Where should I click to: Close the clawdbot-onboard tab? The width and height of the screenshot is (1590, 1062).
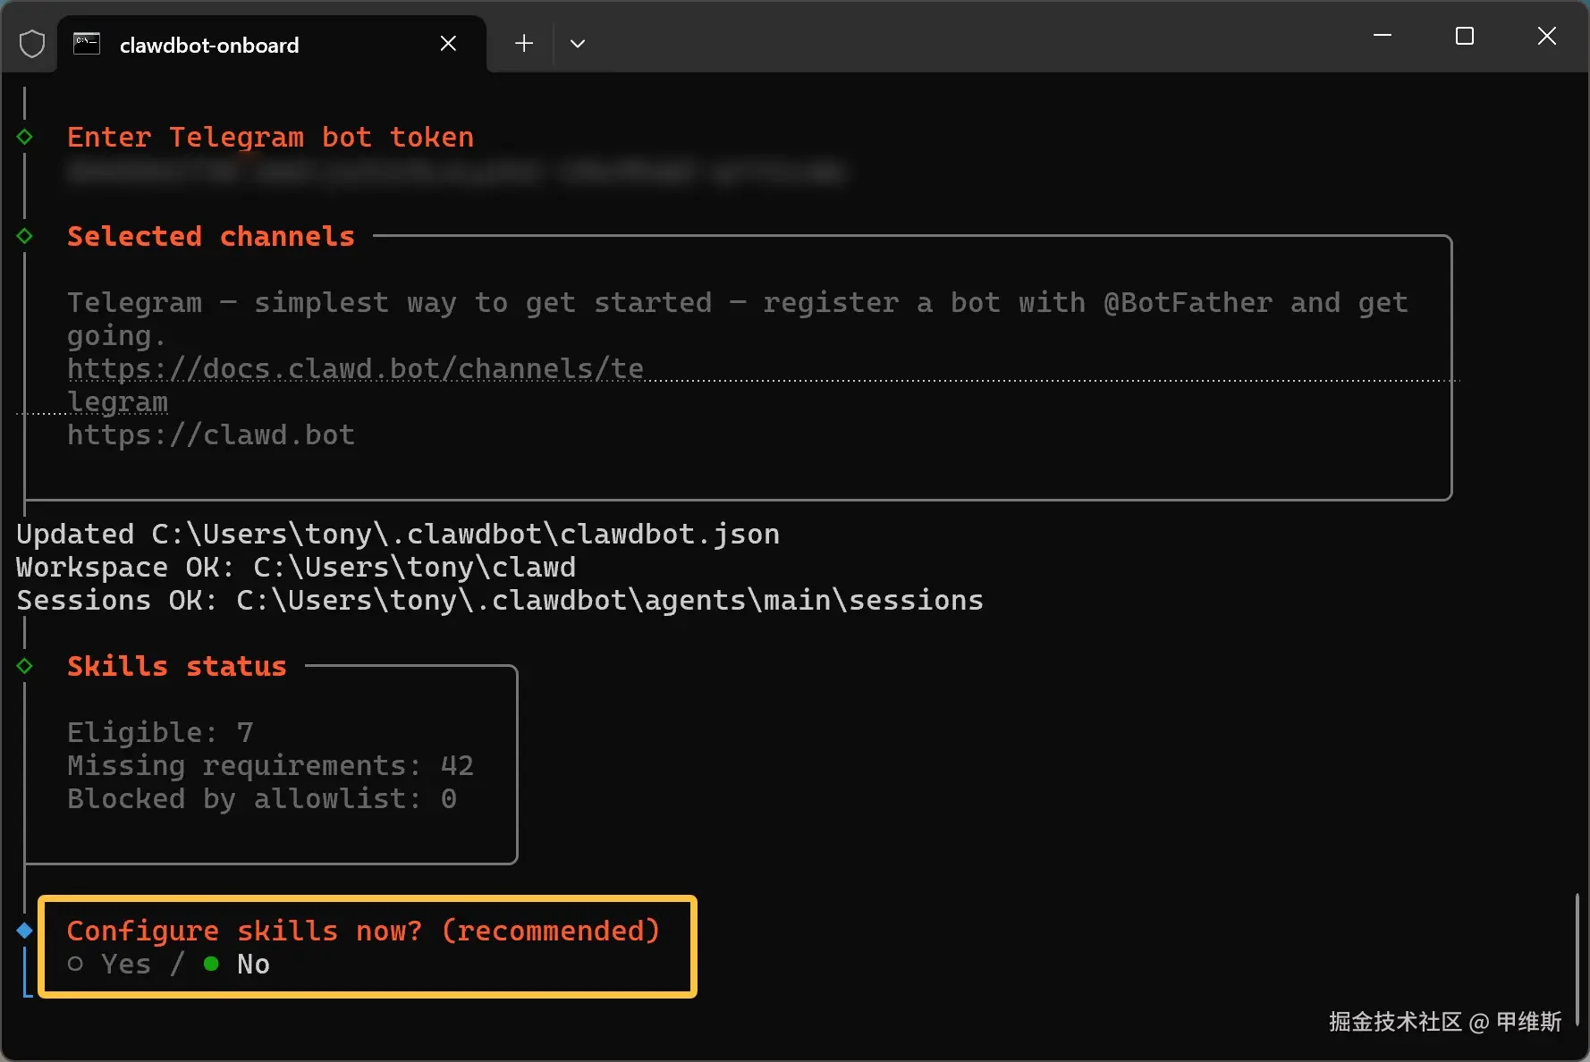448,44
